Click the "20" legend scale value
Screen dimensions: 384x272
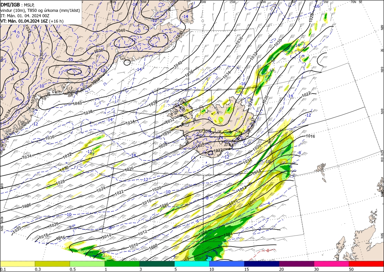coord(281,269)
